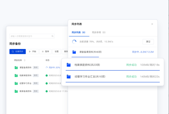Click 同步成功 status for 档案保密资料(共23项)
Screen dimensions: 169x114
(x=132, y=65)
